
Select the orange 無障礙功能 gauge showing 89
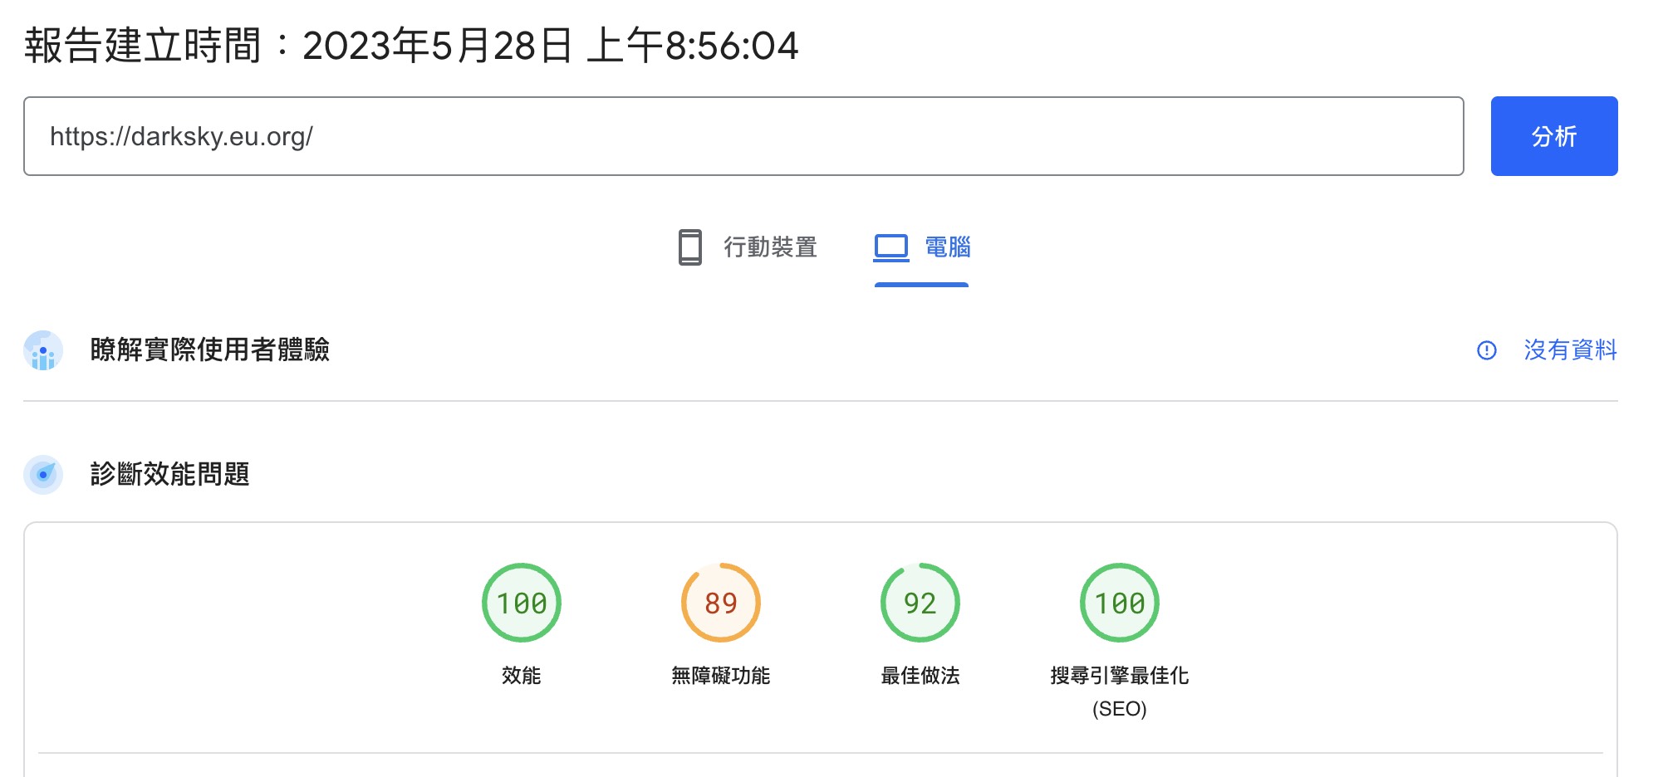pyautogui.click(x=720, y=604)
